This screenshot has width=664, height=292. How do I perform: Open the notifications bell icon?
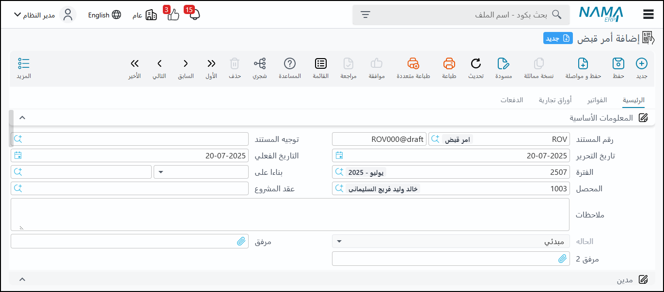[194, 15]
